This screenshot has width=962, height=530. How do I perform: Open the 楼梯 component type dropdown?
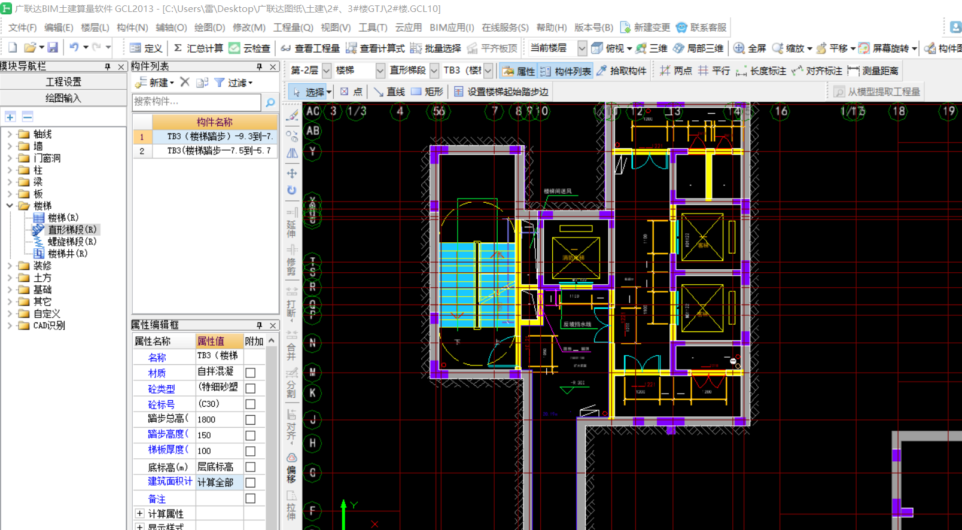coord(380,71)
